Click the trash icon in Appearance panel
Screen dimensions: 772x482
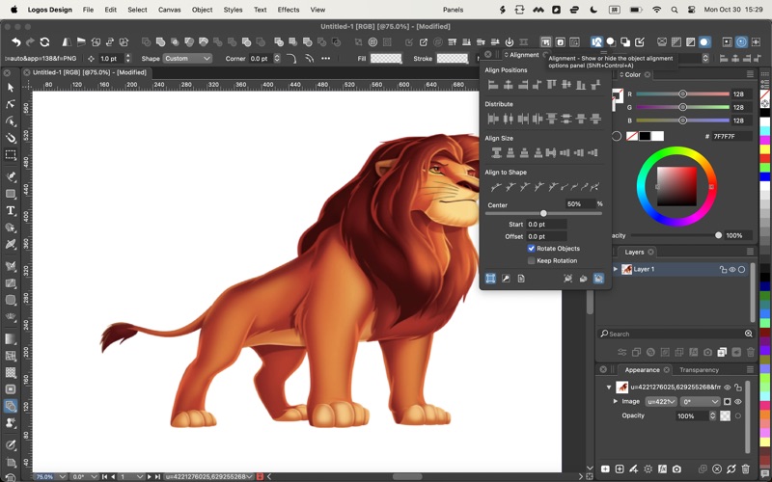[745, 469]
